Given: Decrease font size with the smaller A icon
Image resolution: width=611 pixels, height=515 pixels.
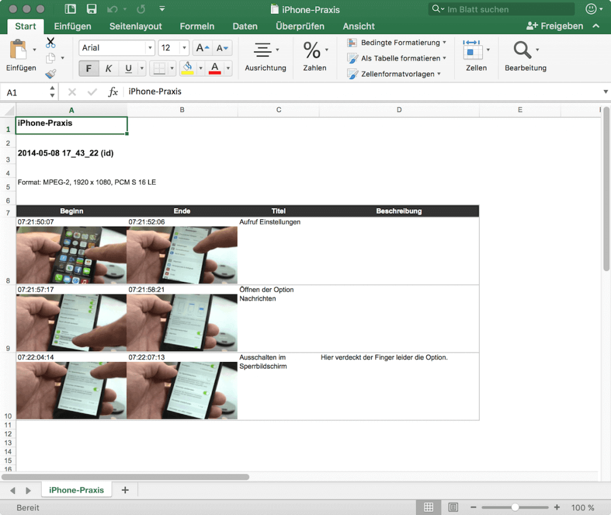Looking at the screenshot, I should point(222,48).
